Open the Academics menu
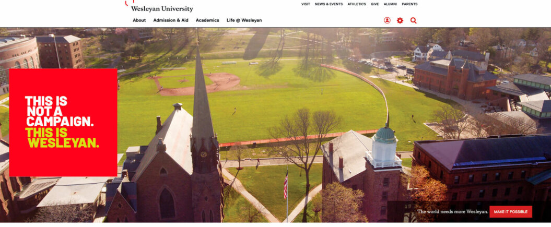Screen dimensions: 551x227 point(207,20)
